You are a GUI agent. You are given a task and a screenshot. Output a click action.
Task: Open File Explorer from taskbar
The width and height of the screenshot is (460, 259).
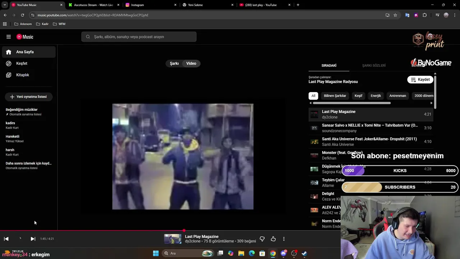click(241, 253)
